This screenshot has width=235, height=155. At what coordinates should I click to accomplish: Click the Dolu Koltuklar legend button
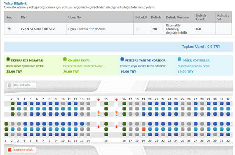pyautogui.click(x=22, y=85)
